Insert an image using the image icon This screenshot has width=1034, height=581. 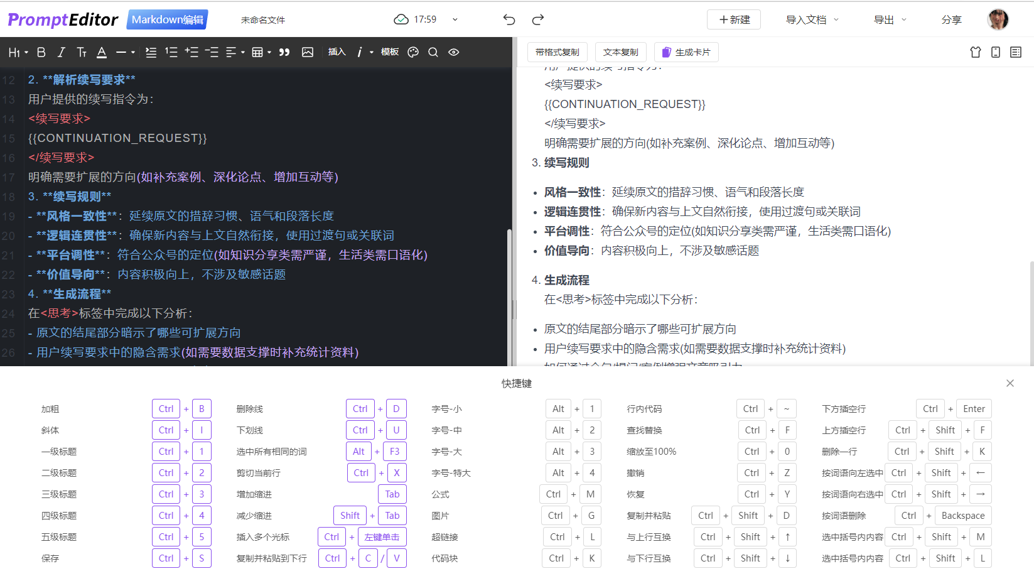pyautogui.click(x=308, y=52)
